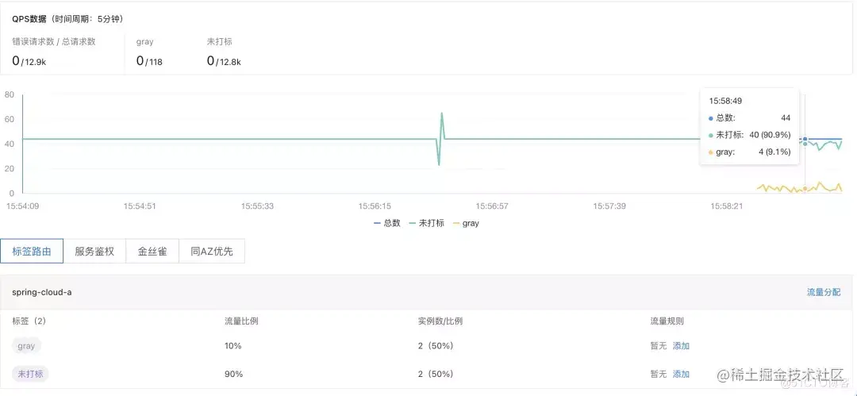Viewport: 857px width, 396px height.
Task: Click the 流量比例 column header
Action: click(x=241, y=321)
